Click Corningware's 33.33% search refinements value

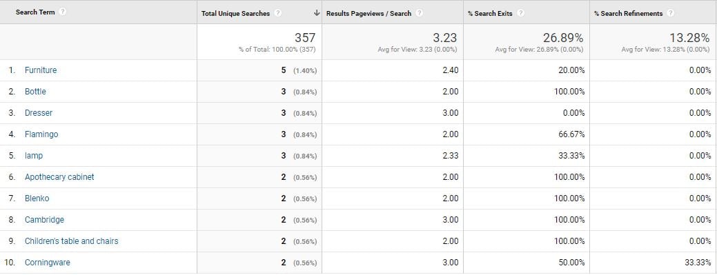[698, 263]
